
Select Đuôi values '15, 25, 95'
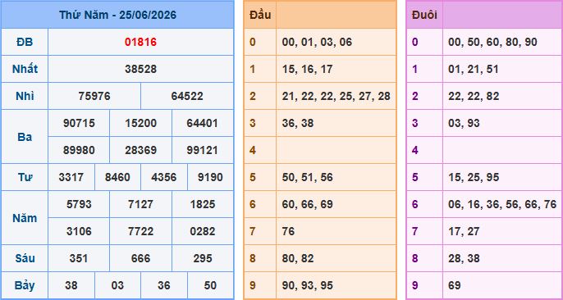474,177
